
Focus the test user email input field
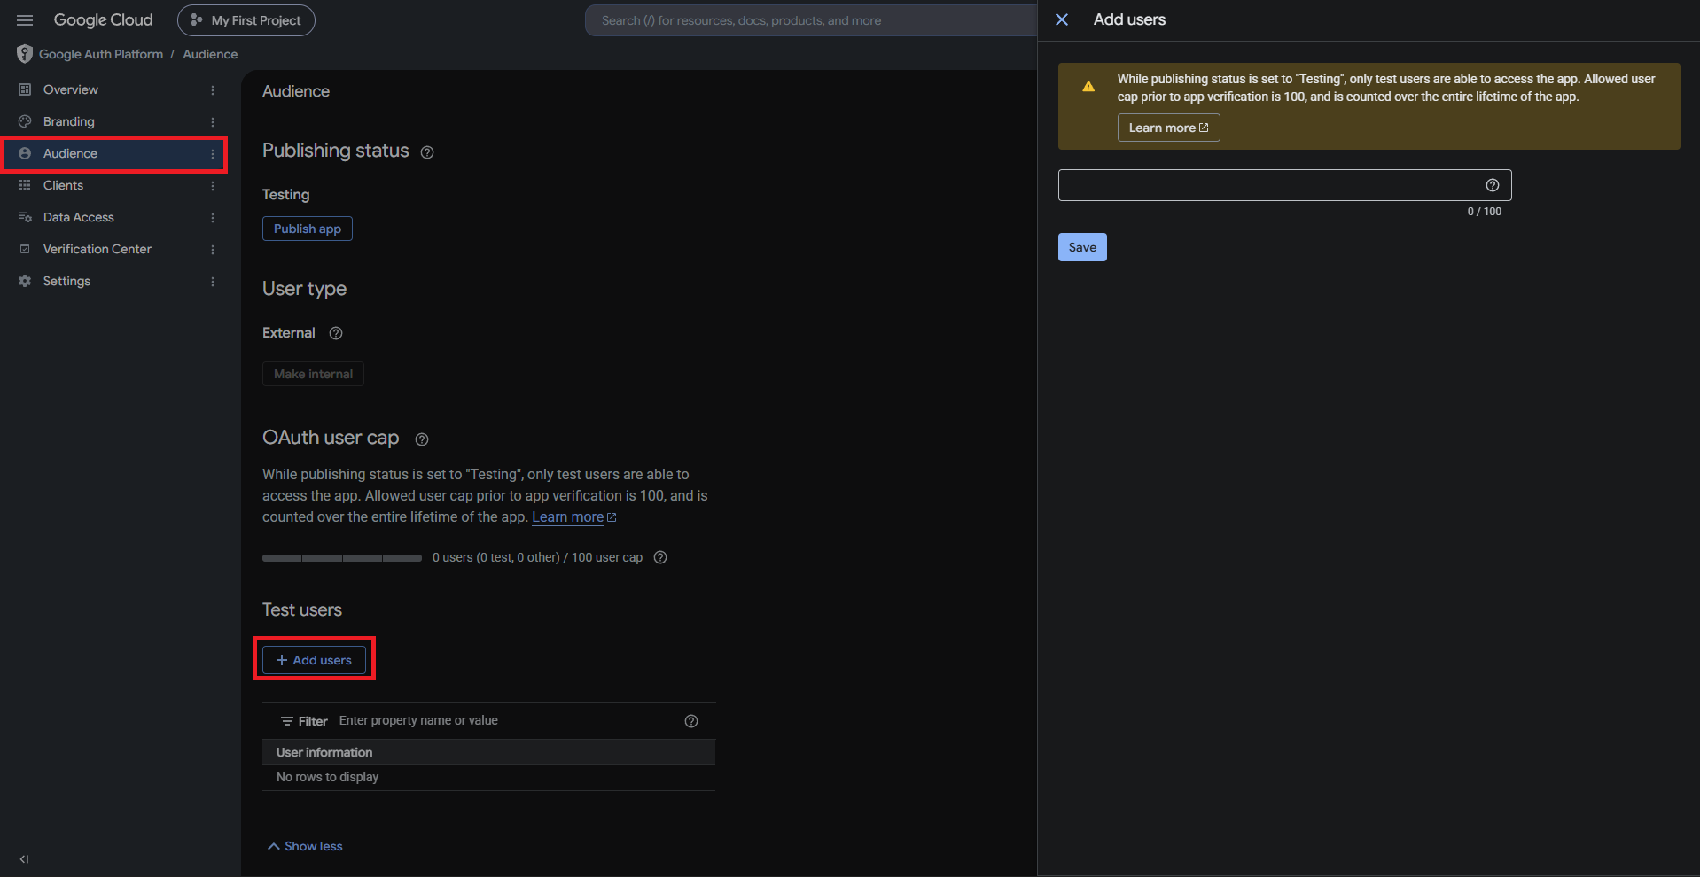[1284, 185]
